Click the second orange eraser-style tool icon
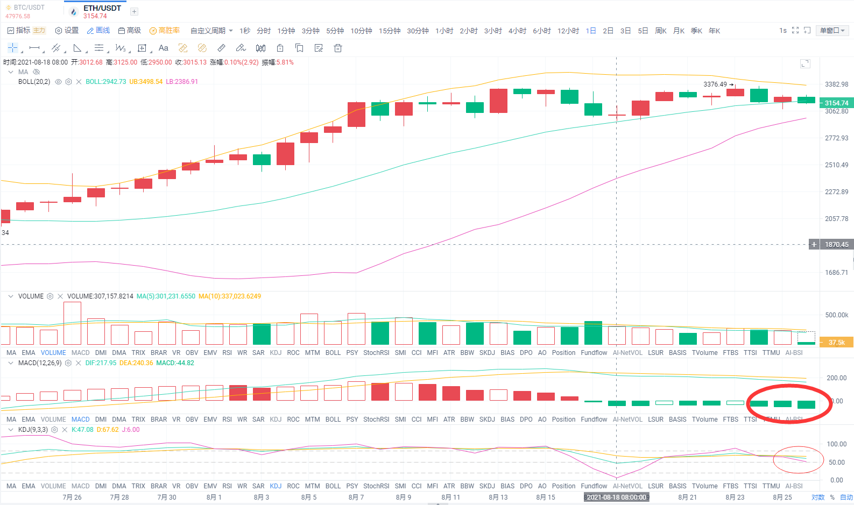854x505 pixels. pos(202,48)
